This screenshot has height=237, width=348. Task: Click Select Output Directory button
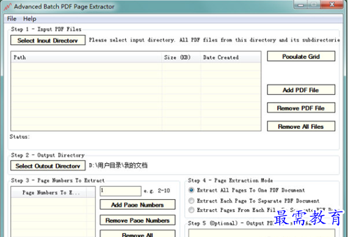48,166
